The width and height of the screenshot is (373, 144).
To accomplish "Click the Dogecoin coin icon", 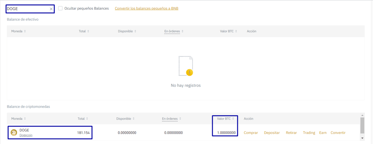I will coord(14,132).
